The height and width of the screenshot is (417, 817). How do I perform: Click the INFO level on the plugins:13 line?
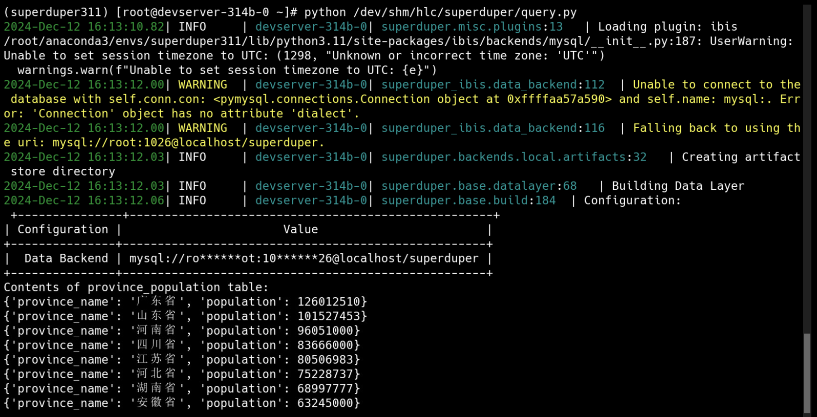(192, 27)
